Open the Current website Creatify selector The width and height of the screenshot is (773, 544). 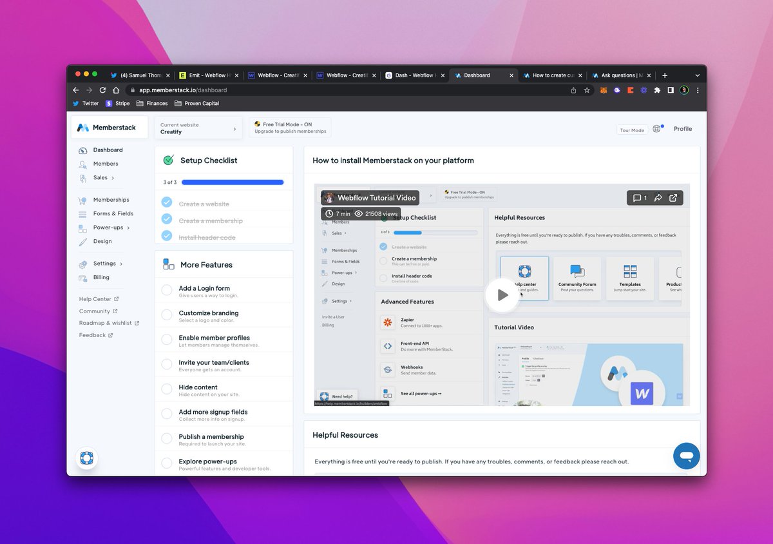point(198,128)
